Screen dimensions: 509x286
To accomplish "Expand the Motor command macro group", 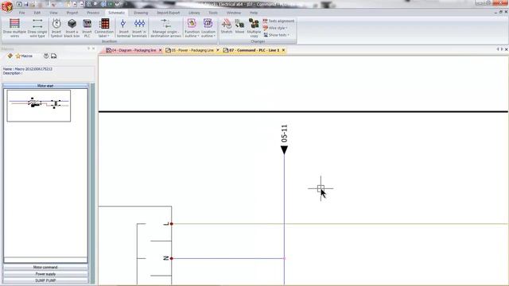I will tap(45, 267).
